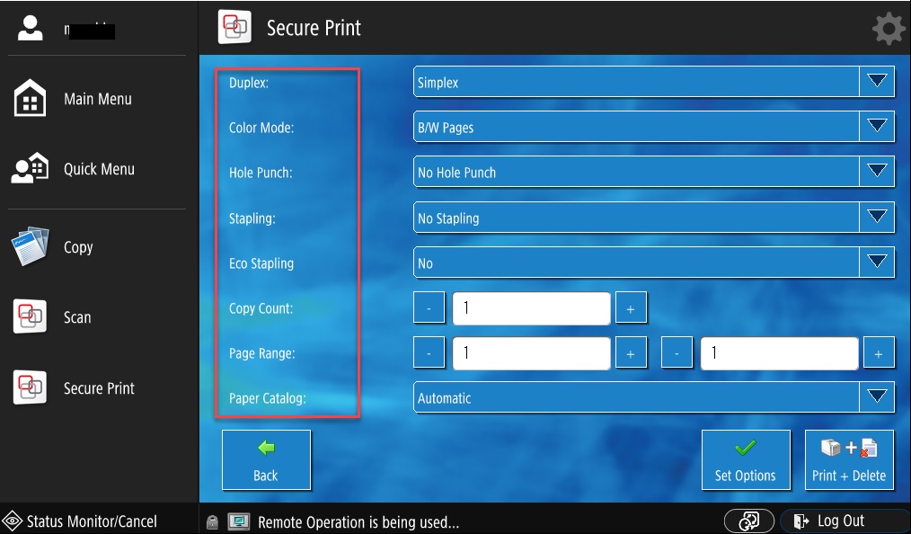Confirm with the Set Options button

(745, 460)
